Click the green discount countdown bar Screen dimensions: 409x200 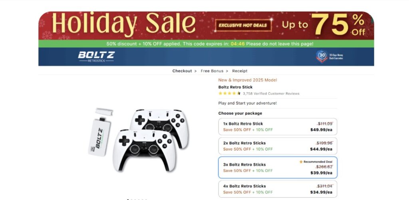click(206, 44)
